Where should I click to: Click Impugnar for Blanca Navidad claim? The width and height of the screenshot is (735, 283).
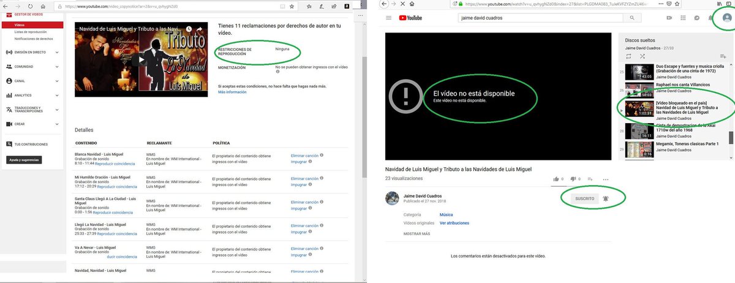(x=299, y=162)
